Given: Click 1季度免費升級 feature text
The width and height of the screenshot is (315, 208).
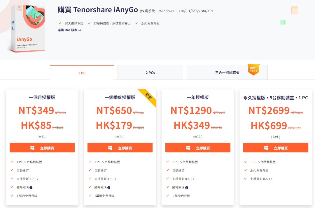Looking at the screenshot, I should (104, 196).
